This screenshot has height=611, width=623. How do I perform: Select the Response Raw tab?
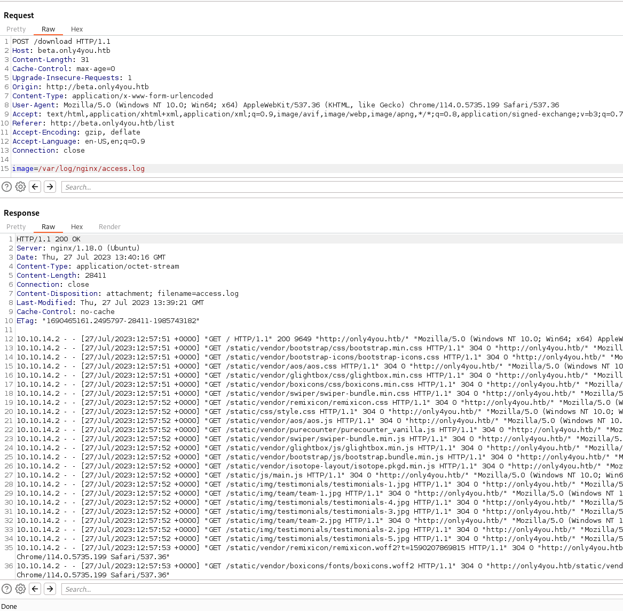pos(48,227)
